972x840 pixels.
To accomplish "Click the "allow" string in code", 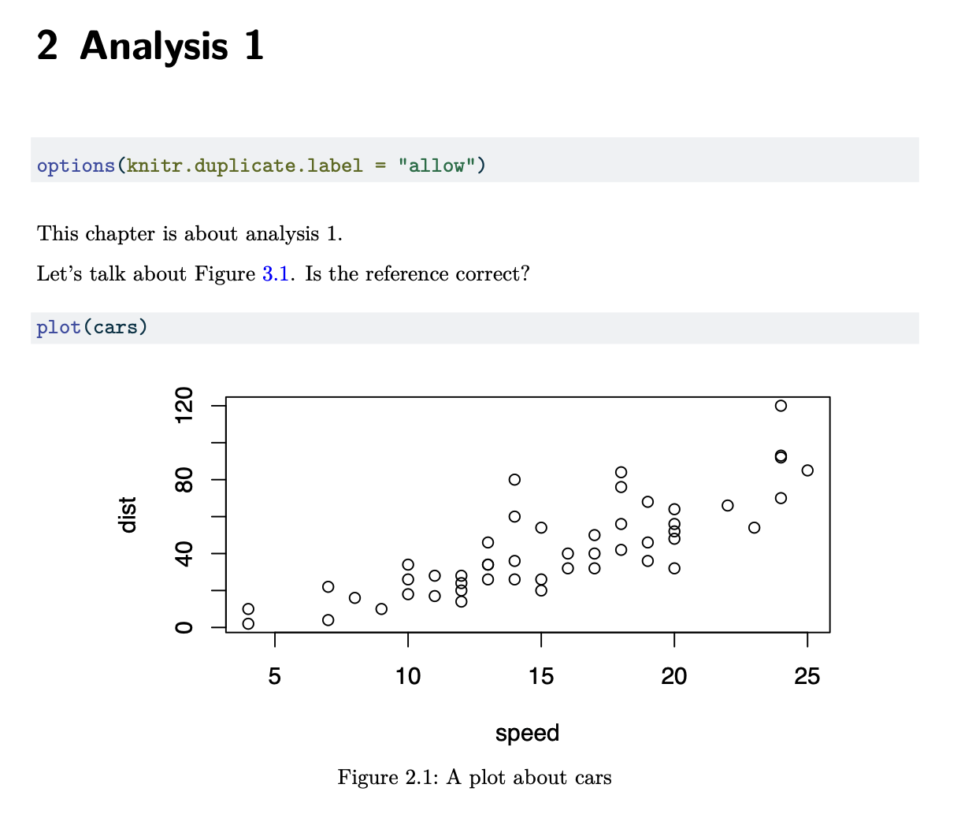I will tap(436, 165).
